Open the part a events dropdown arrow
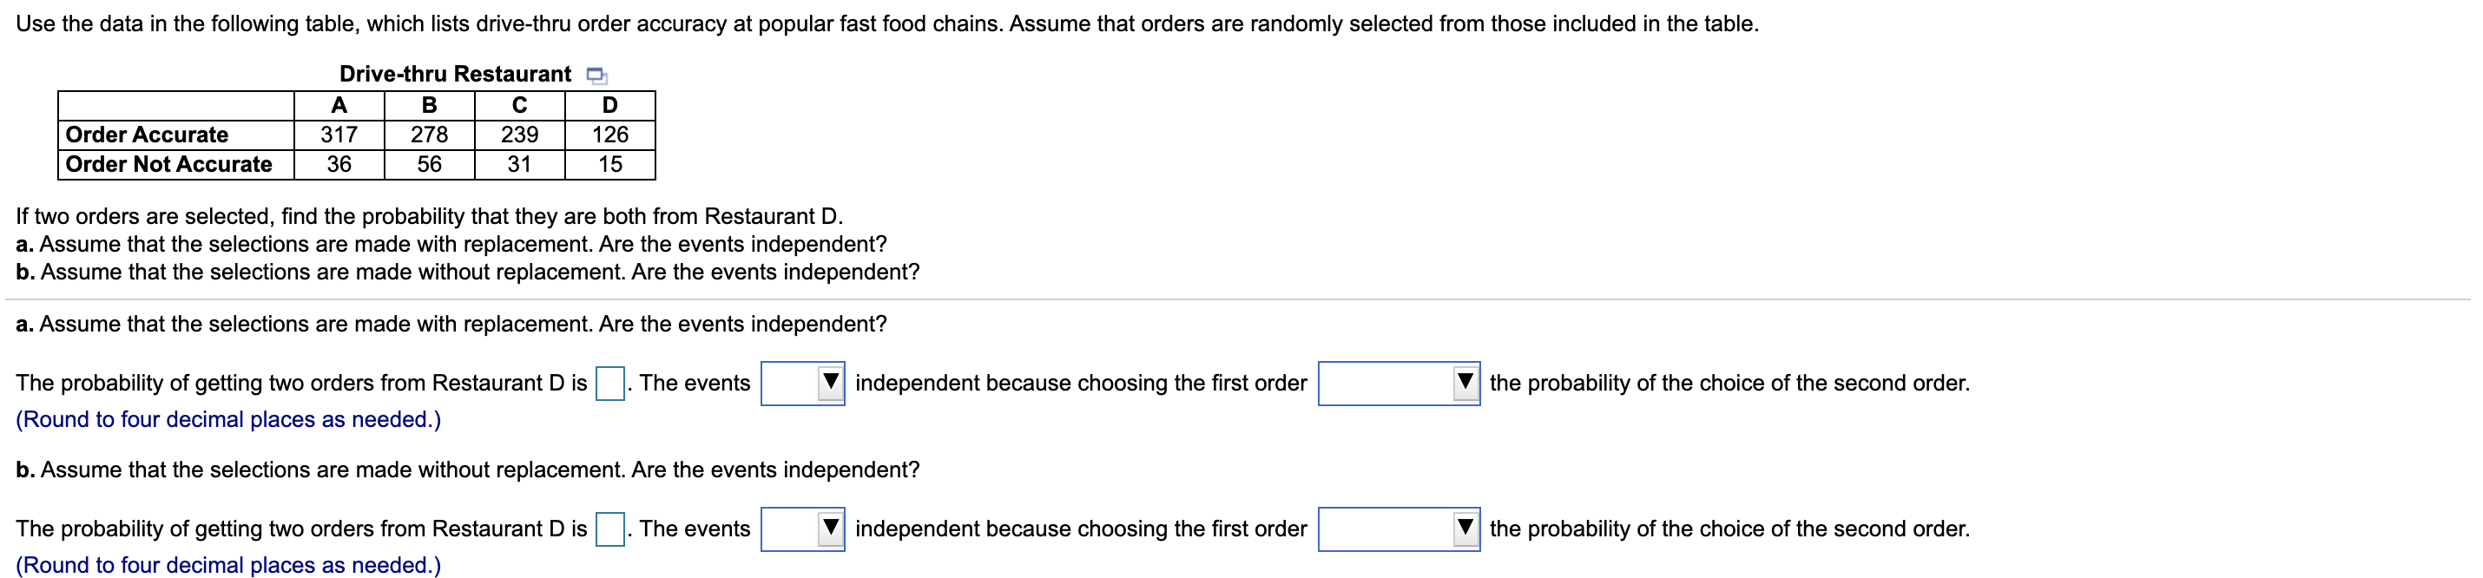This screenshot has width=2483, height=578. coord(831,383)
